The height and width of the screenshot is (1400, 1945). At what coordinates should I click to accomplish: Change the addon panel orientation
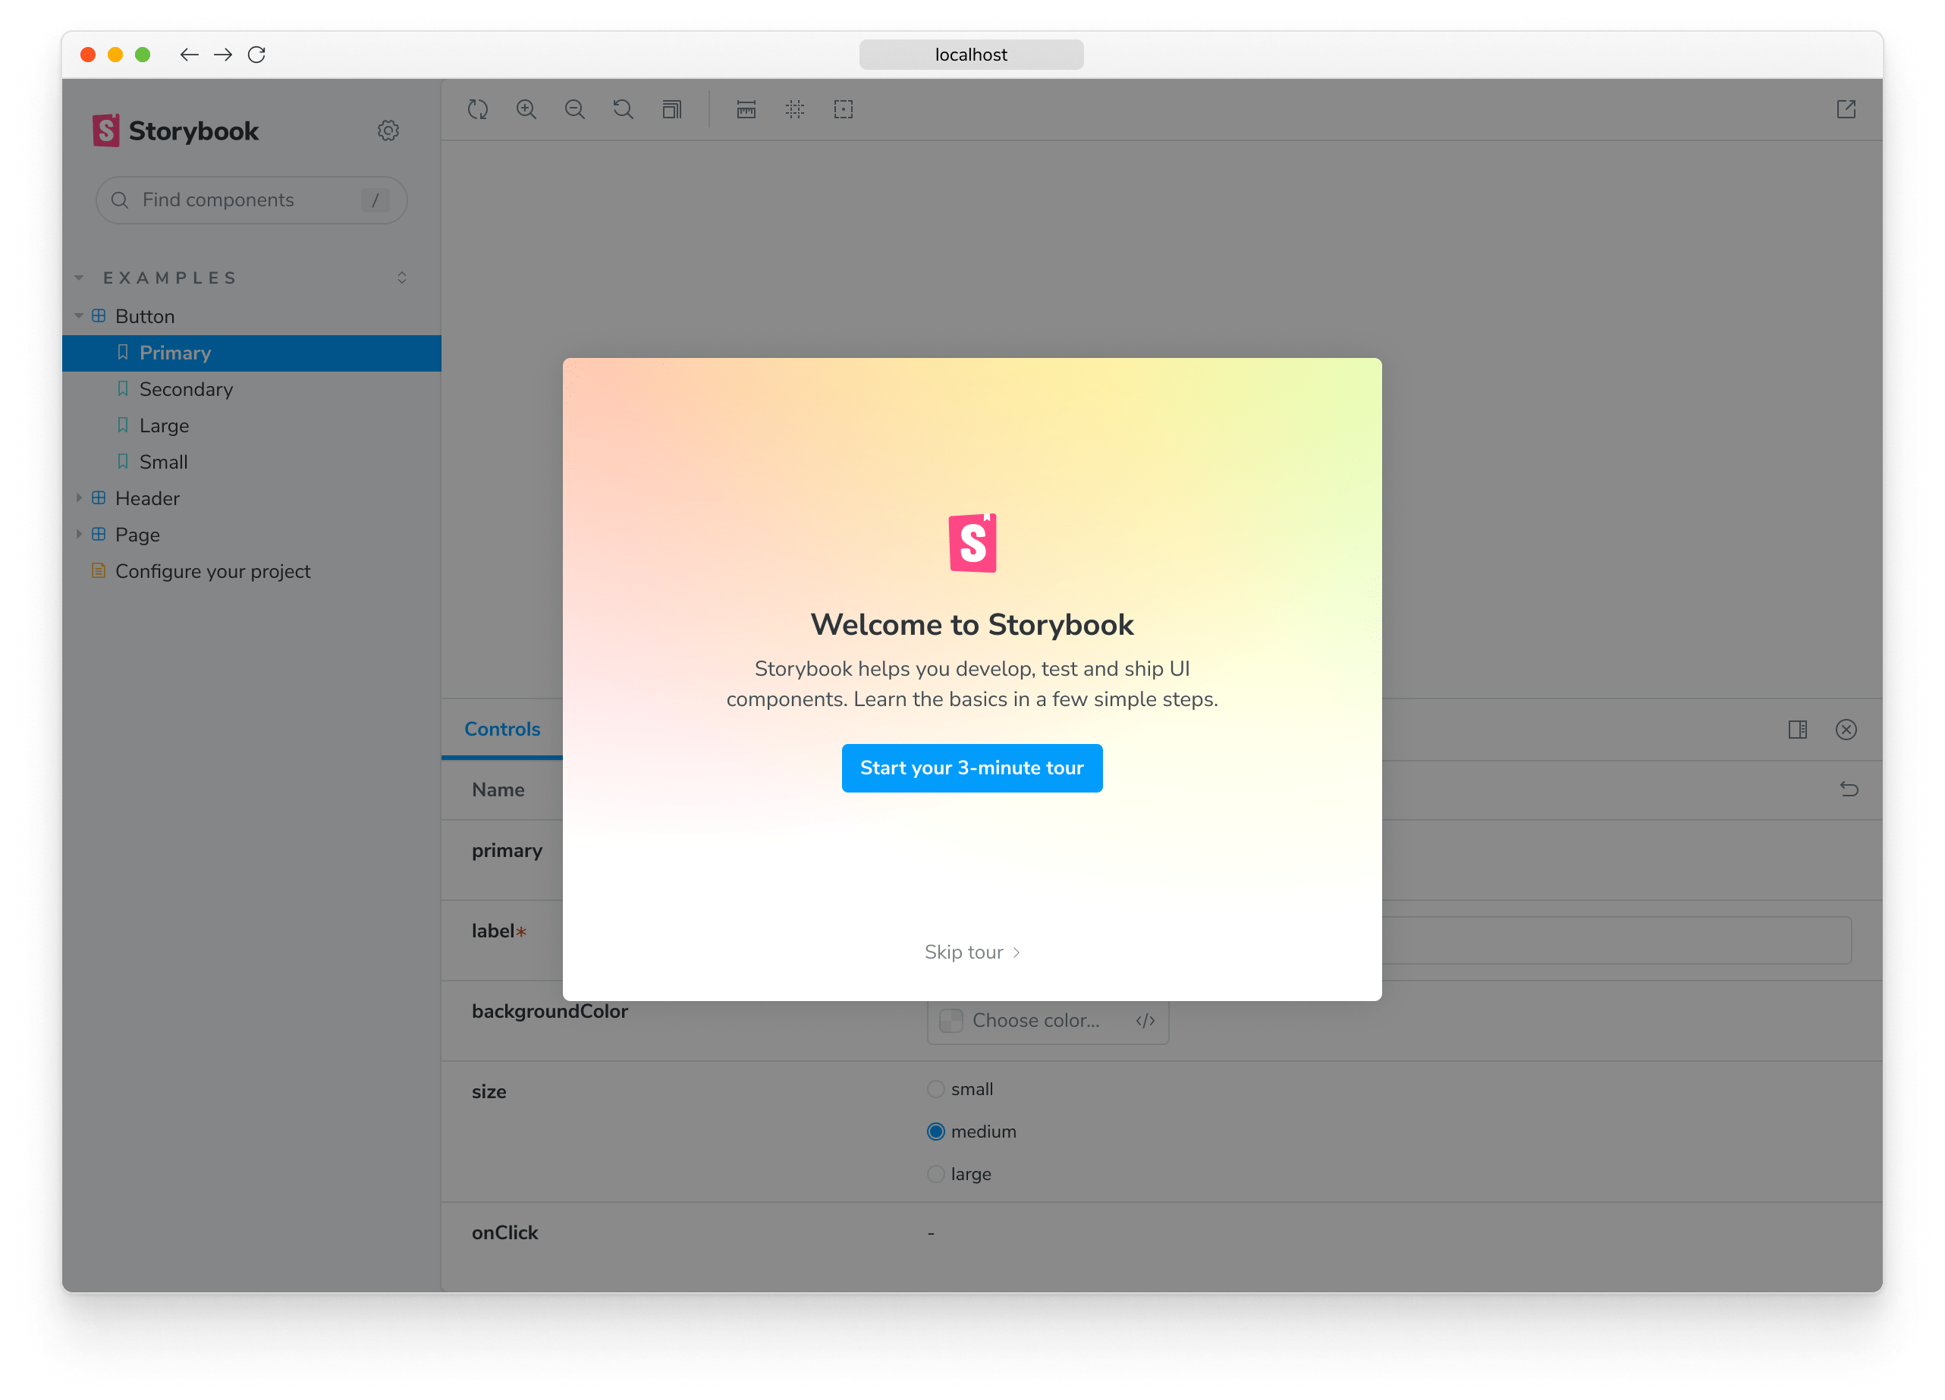coord(1799,730)
